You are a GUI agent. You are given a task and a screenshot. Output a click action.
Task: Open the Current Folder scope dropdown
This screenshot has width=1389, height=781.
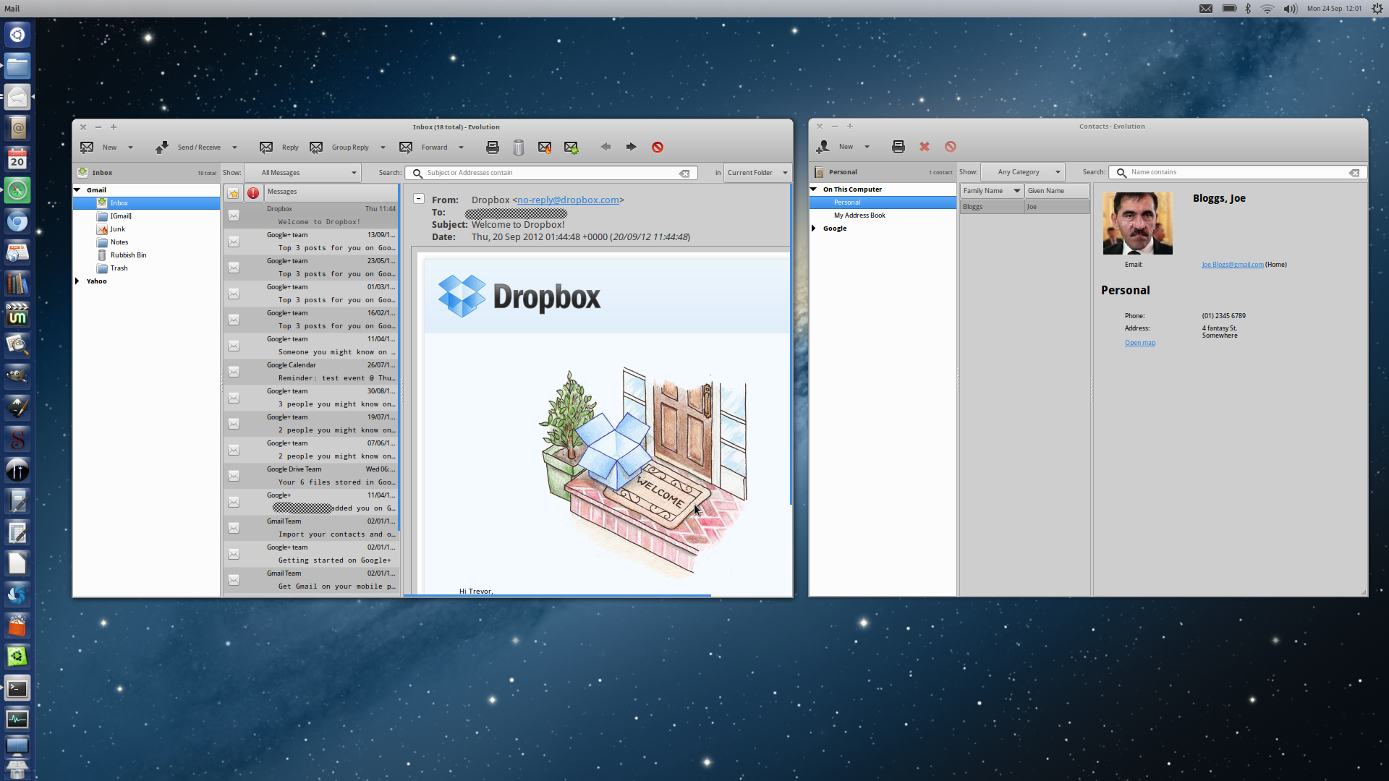coord(757,173)
